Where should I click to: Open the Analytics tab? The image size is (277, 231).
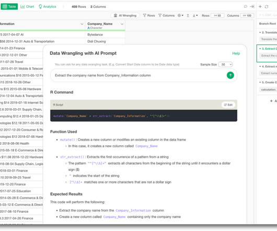click(x=48, y=7)
